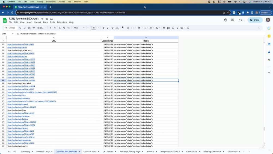Open version history clock icon

pyautogui.click(x=225, y=20)
